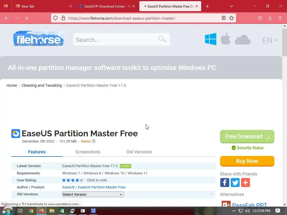Open the notification center icon
The height and width of the screenshot is (215, 287).
(278, 211)
